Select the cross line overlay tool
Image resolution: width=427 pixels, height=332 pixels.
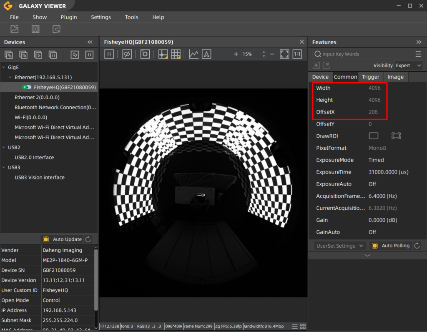tap(163, 54)
